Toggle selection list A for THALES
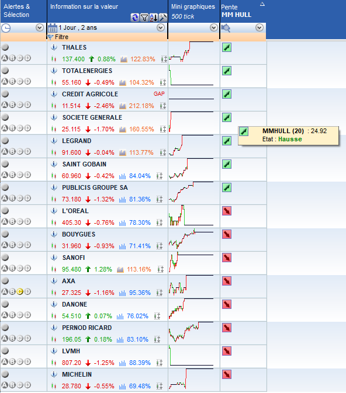 pos(5,58)
